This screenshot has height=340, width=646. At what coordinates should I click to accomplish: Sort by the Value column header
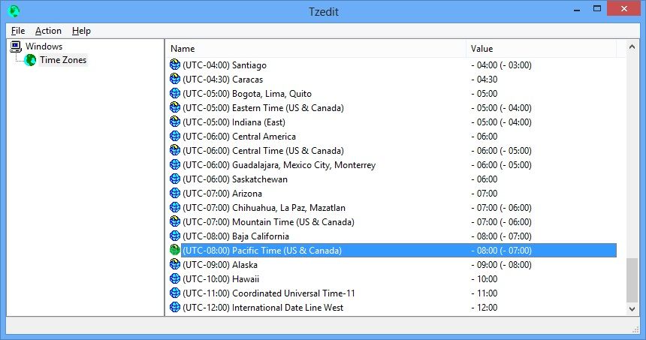point(542,49)
